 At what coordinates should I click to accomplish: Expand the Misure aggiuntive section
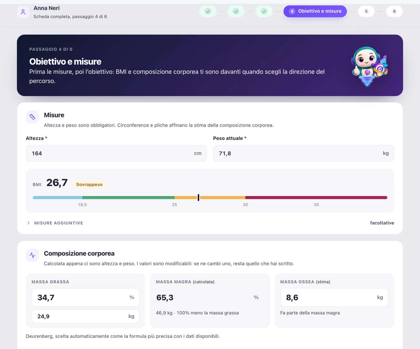(x=55, y=223)
